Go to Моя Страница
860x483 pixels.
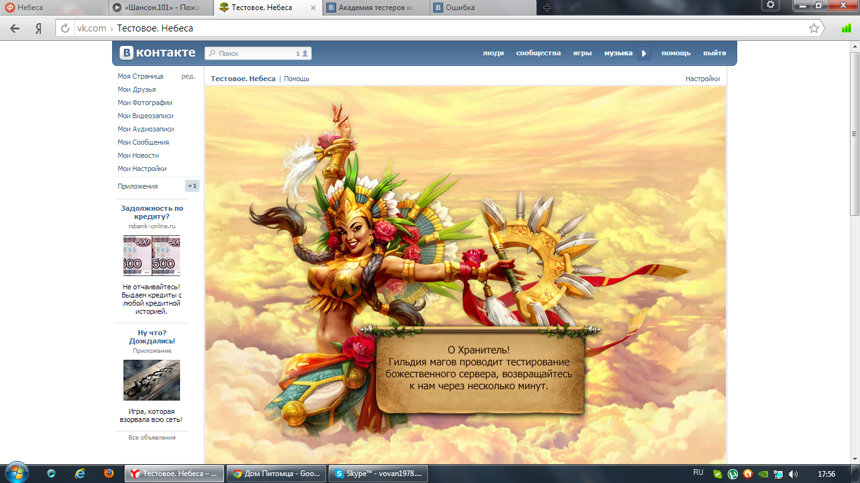[140, 76]
